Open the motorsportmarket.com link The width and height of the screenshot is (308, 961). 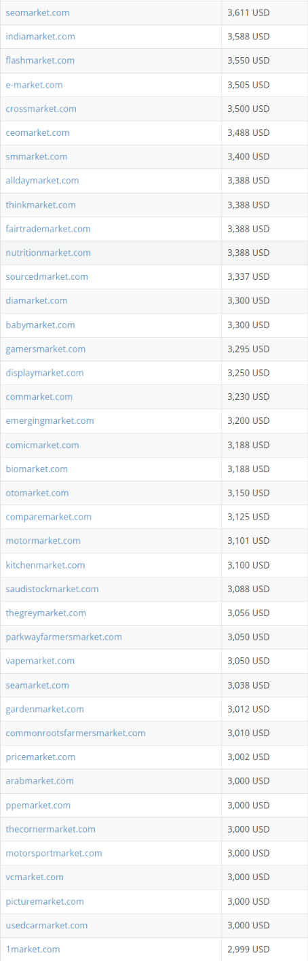click(54, 853)
